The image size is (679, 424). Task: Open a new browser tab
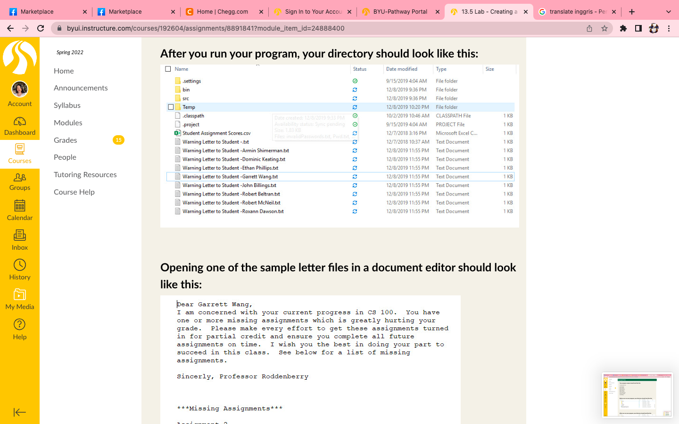632,12
